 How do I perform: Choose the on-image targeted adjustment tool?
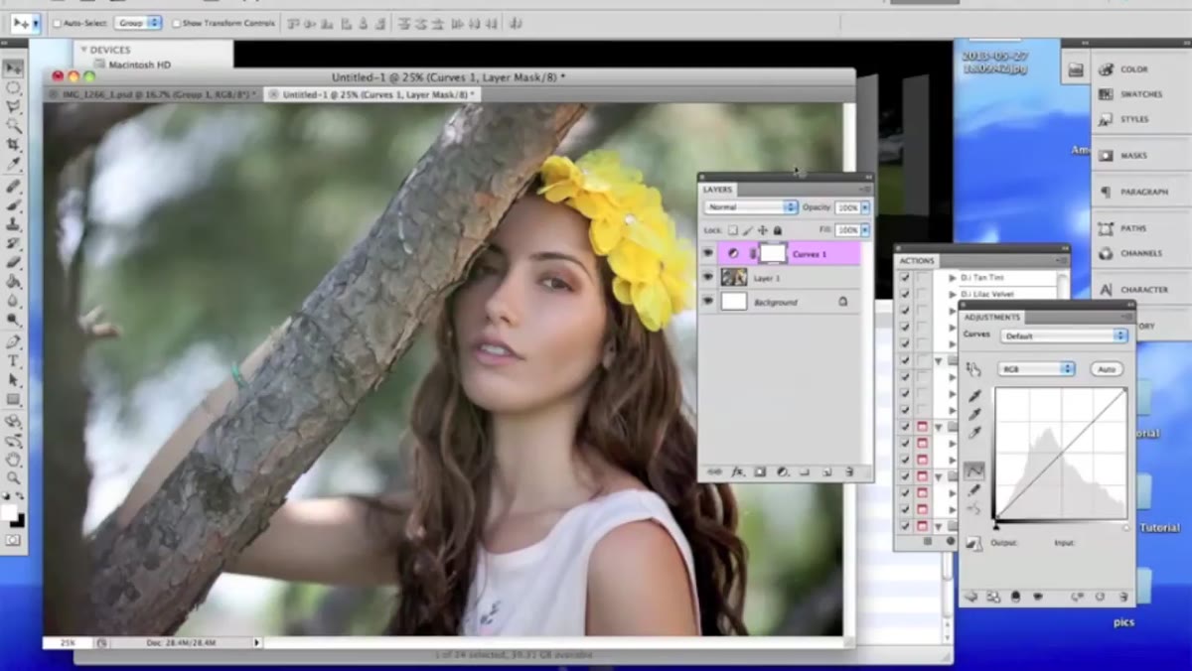point(973,369)
